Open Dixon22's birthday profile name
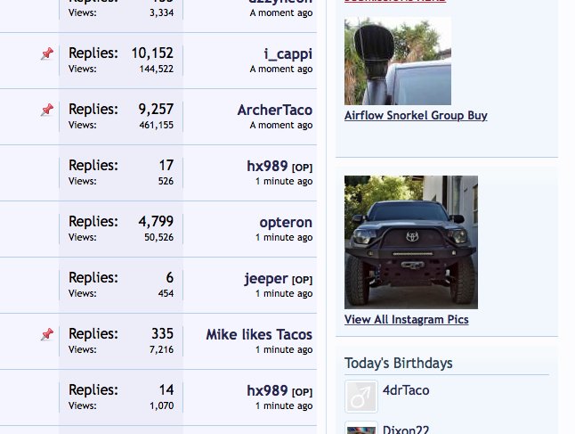Viewport: 575px width, 434px height. point(406,430)
